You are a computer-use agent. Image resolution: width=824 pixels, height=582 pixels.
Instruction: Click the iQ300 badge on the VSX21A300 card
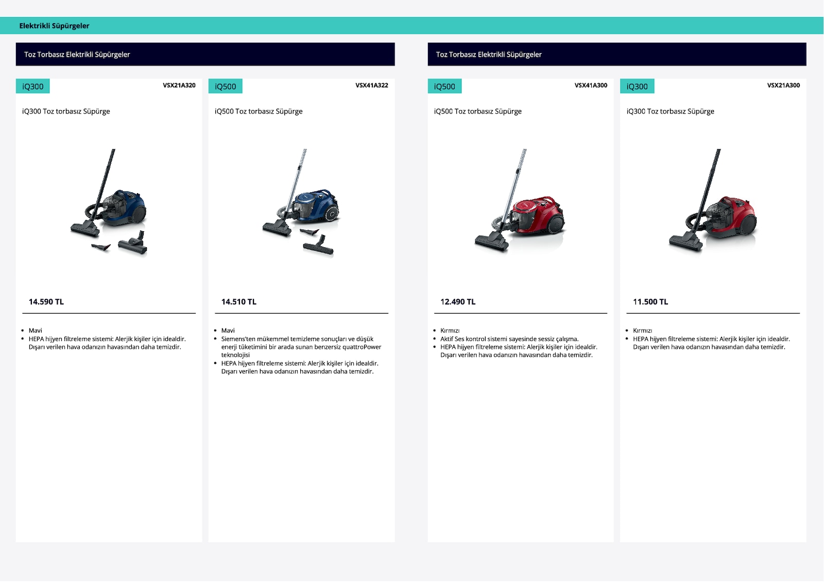click(638, 87)
